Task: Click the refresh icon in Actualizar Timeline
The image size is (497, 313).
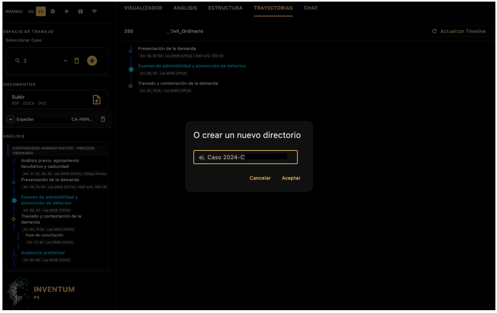Action: coord(435,31)
